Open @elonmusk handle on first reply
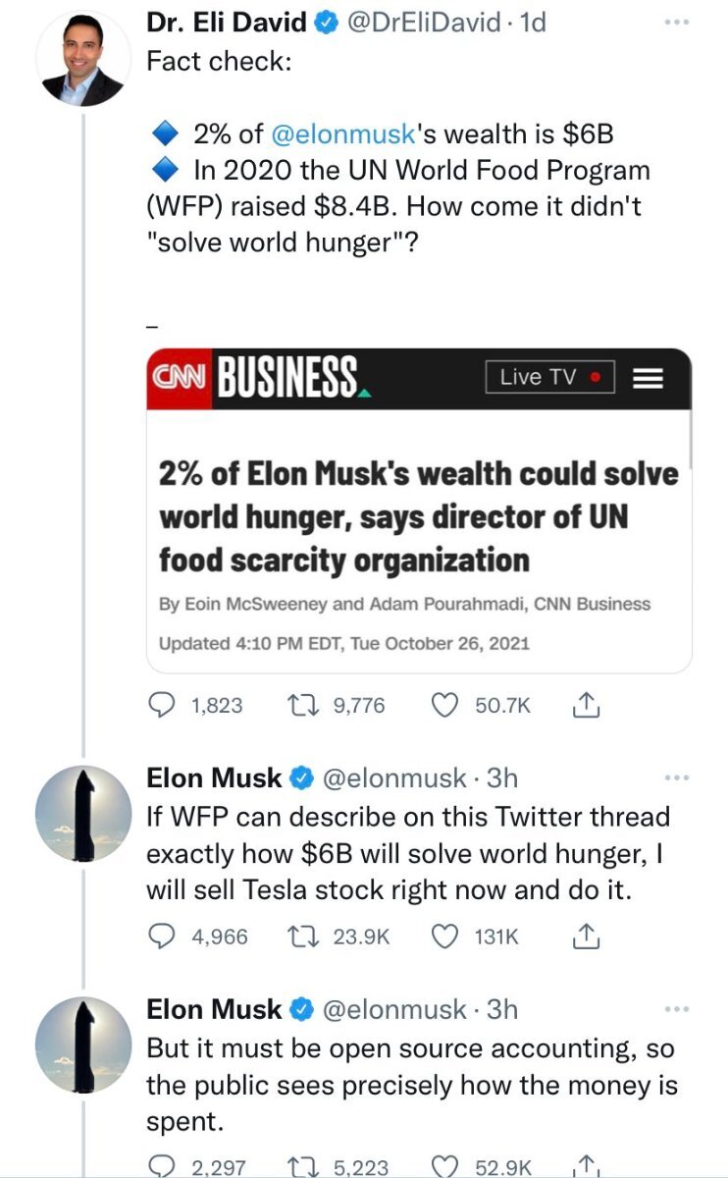 pyautogui.click(x=393, y=779)
